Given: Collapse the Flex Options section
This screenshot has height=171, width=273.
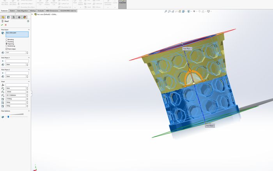Looking at the screenshot, I should coord(29,111).
